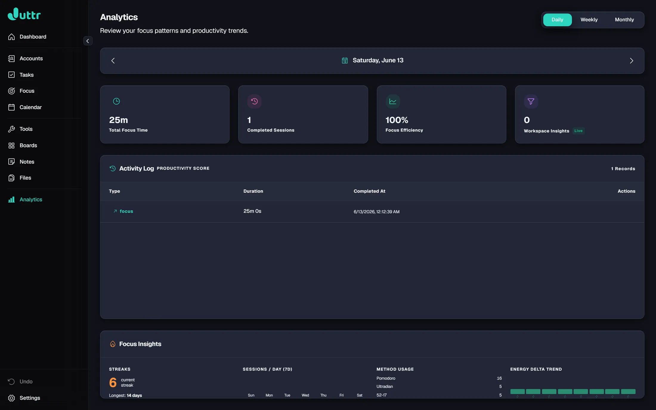Click the last Energy Delta Trend bar
This screenshot has height=410, width=656.
pyautogui.click(x=628, y=392)
